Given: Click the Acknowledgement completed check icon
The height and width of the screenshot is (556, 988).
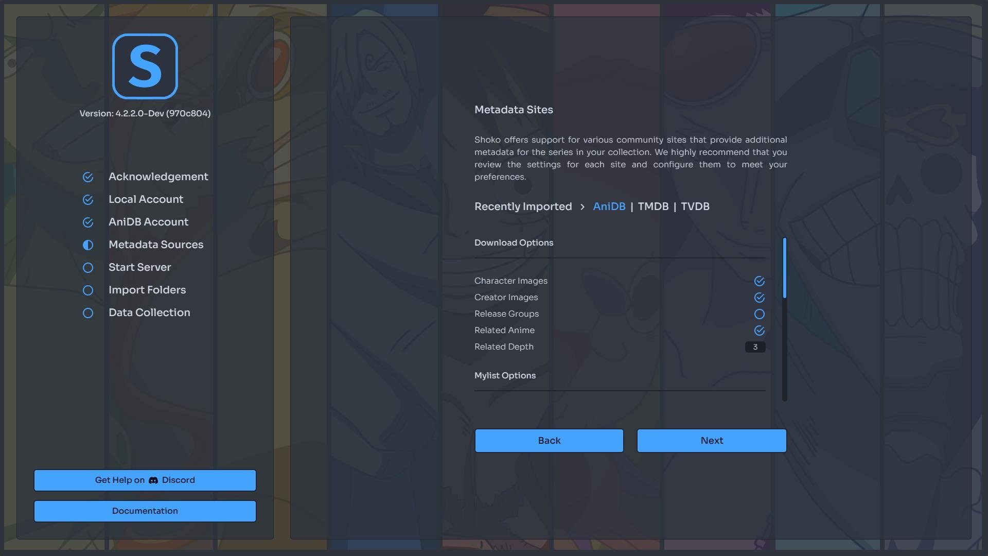Looking at the screenshot, I should click(88, 177).
